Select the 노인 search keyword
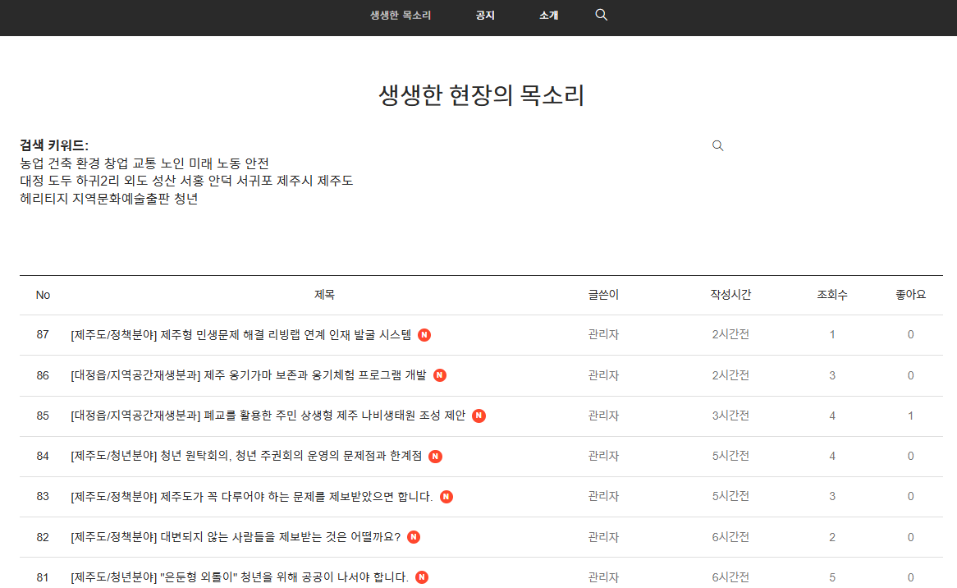 (x=172, y=163)
